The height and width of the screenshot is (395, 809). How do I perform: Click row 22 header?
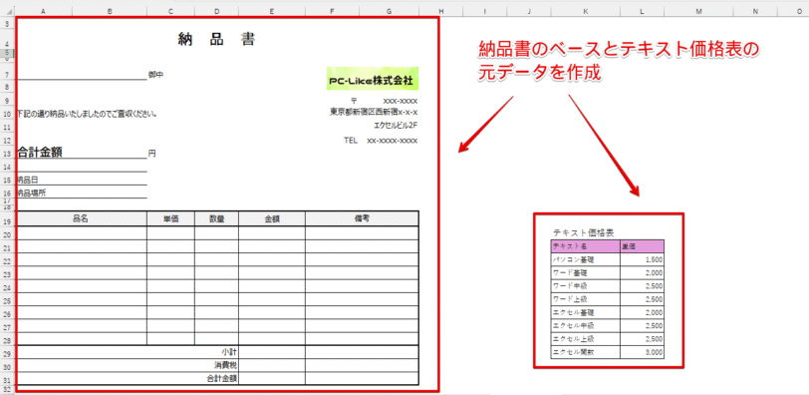click(x=7, y=260)
